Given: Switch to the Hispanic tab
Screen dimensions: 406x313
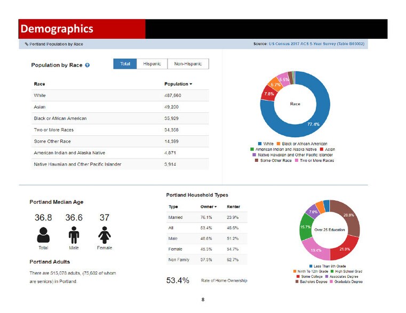Looking at the screenshot, I should [x=152, y=64].
